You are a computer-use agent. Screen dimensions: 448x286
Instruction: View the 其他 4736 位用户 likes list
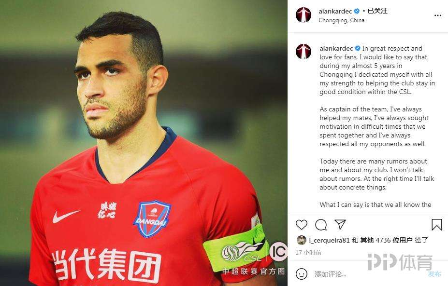point(386,240)
